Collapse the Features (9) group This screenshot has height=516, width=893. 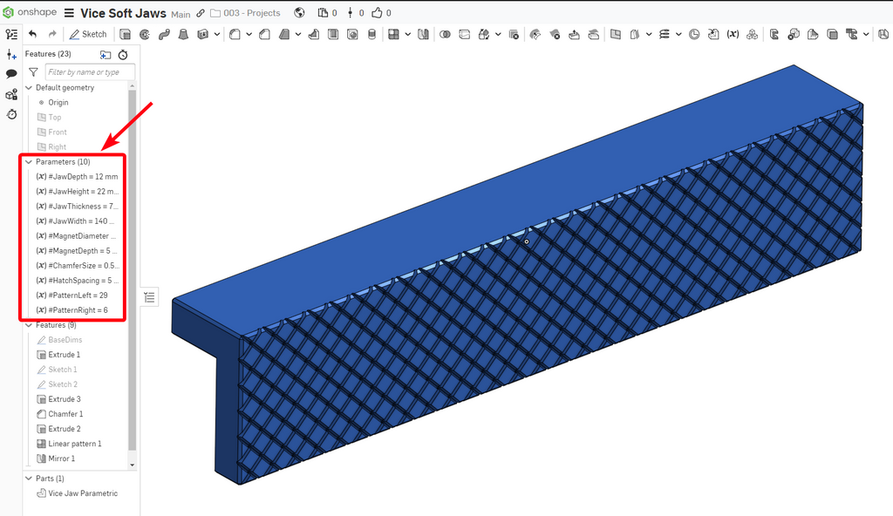(29, 324)
